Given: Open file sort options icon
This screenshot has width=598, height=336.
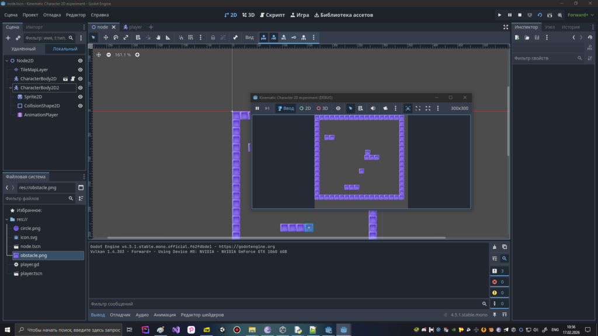Looking at the screenshot, I should 81,198.
